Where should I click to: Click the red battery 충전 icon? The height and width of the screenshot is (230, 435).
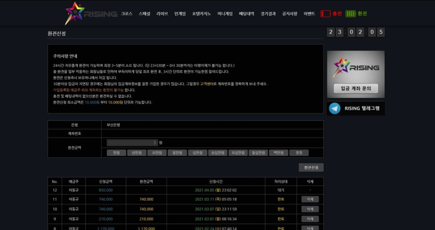point(325,14)
